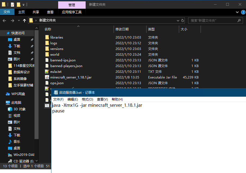Click the word pause in Notepad
This screenshot has height=173, width=246.
(58, 111)
